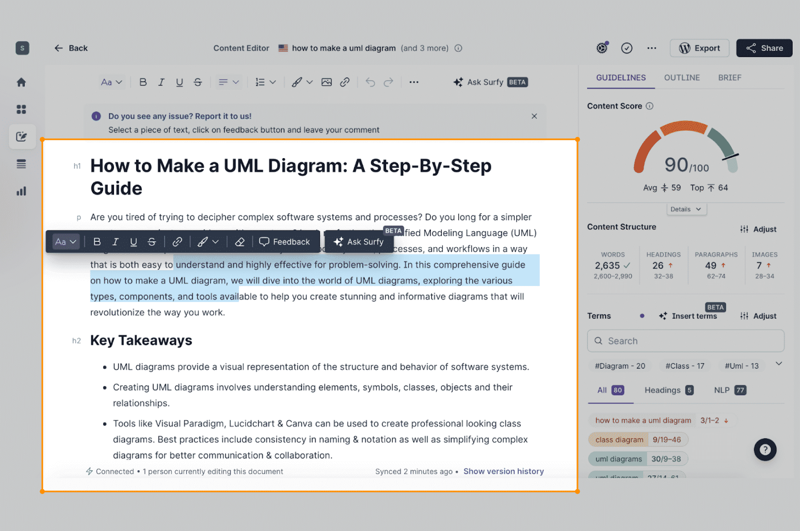Click the Share button
Image resolution: width=800 pixels, height=531 pixels.
[x=764, y=48]
